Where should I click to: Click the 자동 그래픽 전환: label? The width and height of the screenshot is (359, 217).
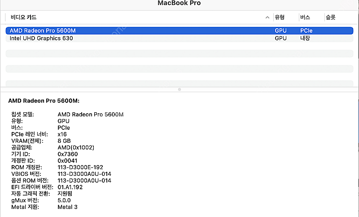31,194
